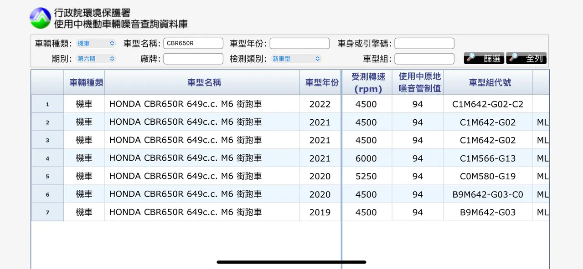The image size is (583, 269).
Task: Click the model year 2022 cell
Action: coord(320,104)
